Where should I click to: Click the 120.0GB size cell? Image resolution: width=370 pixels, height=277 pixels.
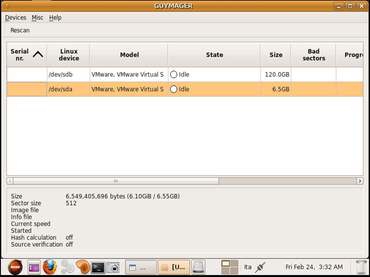[x=276, y=74]
